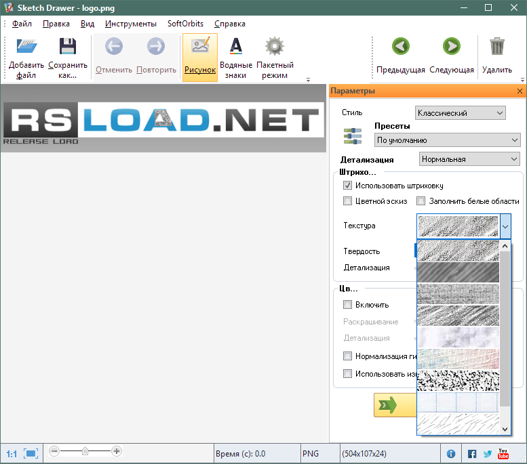Screen dimensions: 527x464
Task: Click the right toolbar overflow arrow near Удалить
Action: pyautogui.click(x=522, y=80)
